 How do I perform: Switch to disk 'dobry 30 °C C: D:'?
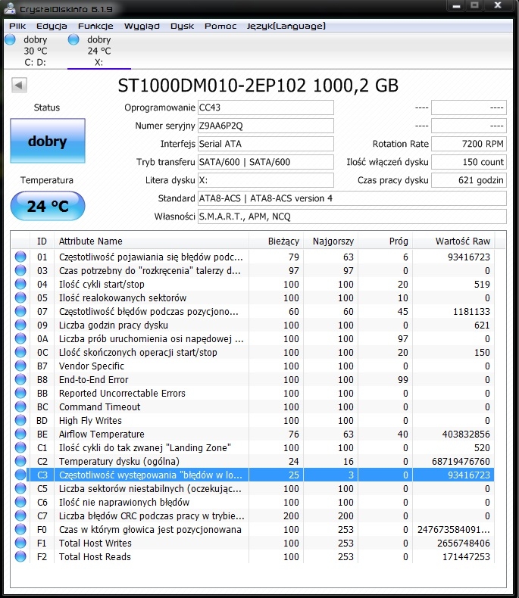tap(34, 51)
